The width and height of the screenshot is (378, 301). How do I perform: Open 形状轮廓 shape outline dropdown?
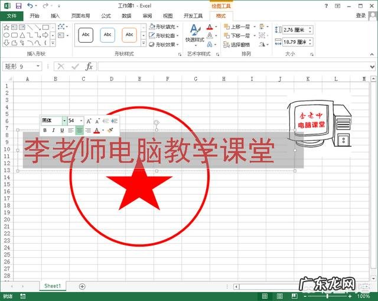point(164,35)
